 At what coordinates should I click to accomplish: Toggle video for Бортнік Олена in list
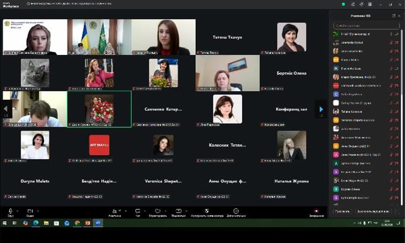[x=396, y=189]
